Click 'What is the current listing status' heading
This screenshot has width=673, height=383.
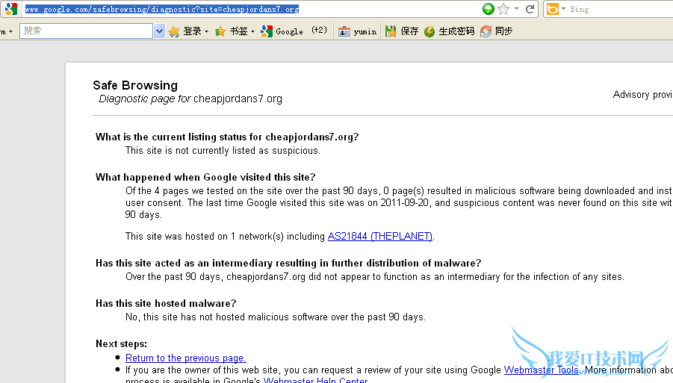point(226,137)
